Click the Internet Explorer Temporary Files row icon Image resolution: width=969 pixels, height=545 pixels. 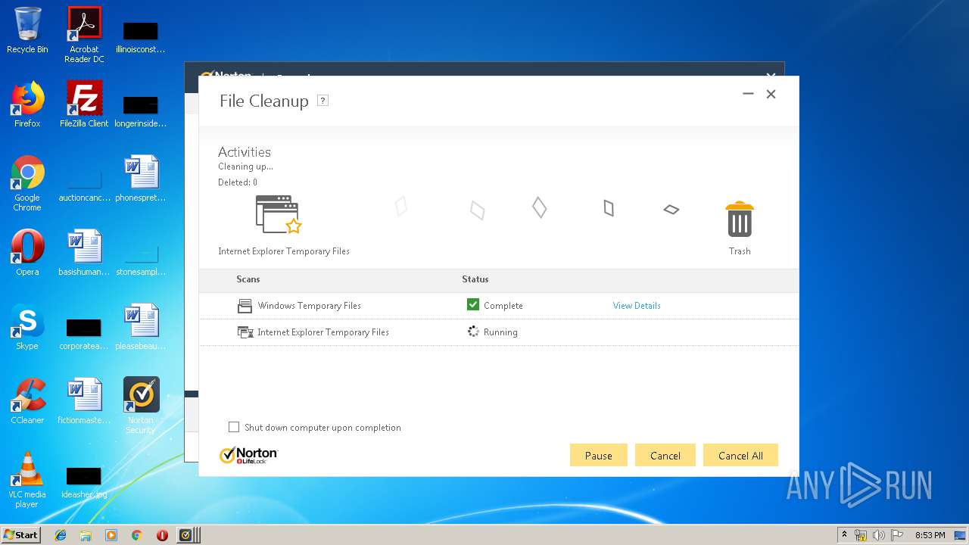pyautogui.click(x=245, y=332)
